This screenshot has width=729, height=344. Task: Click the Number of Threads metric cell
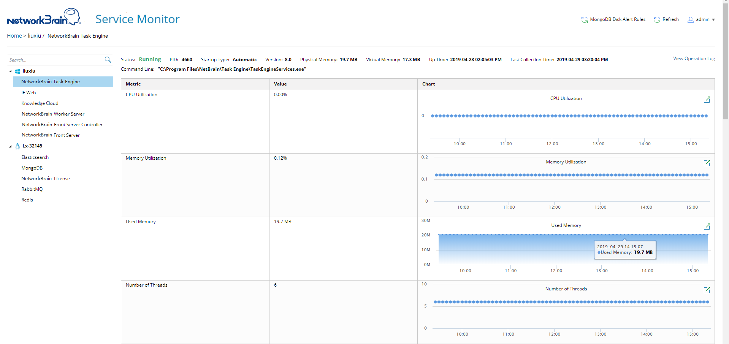[195, 312]
